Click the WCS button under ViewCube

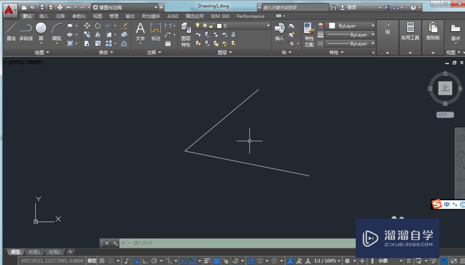click(x=445, y=114)
